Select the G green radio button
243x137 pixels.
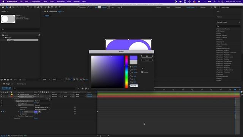(x=131, y=79)
